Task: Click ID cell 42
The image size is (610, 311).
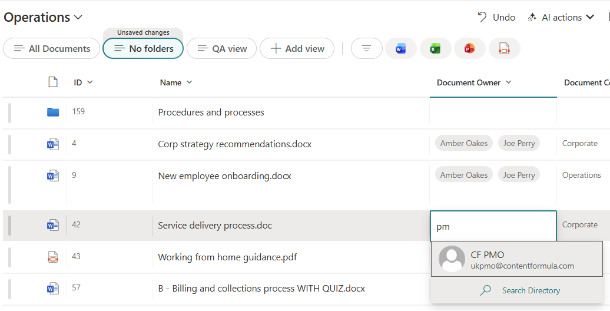Action: (x=77, y=224)
